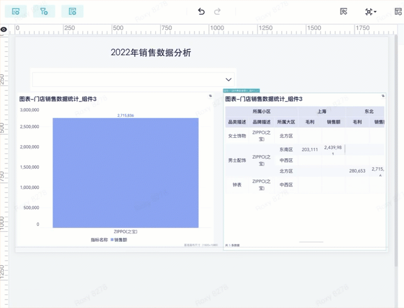Viewport: 404px width, 308px height.
Task: Click the 所属大区 column header
Action: coord(286,122)
